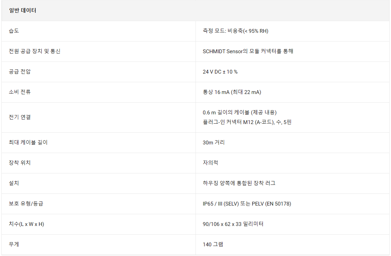Click the 전원 공급 장치 및 통신 label
Screen dimensions: 391x256
point(35,51)
